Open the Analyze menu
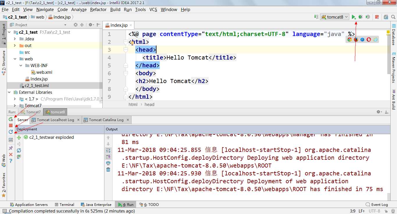397x214 pixels. point(79,10)
